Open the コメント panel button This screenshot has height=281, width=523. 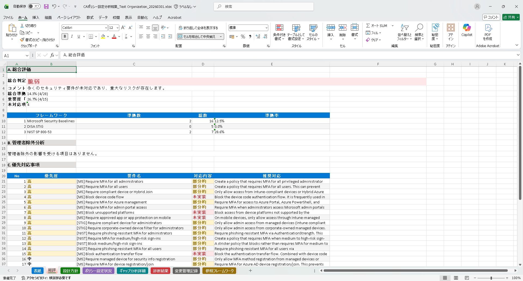(491, 17)
